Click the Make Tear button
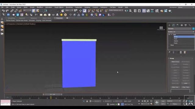195x109 pixels. point(175,87)
